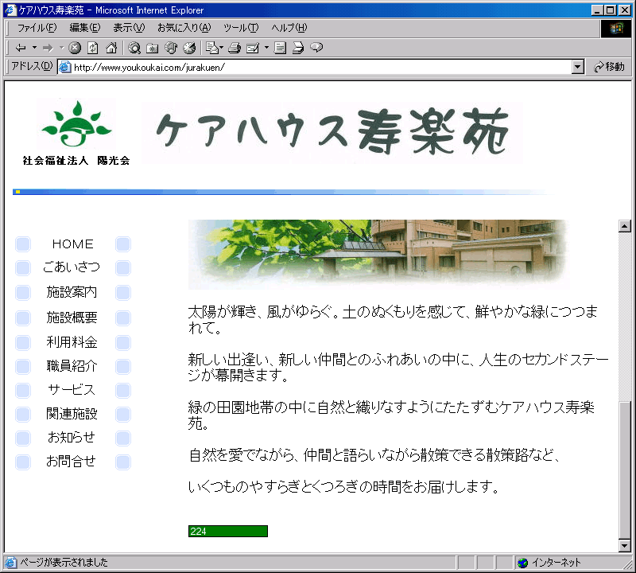Click the アドレス(D) label
636x573 pixels.
click(x=32, y=67)
